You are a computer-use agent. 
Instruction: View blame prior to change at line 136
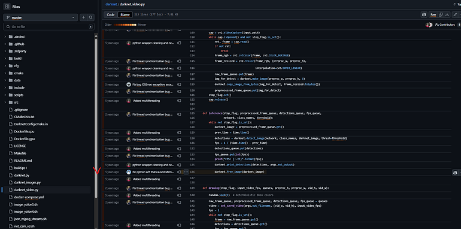[179, 172]
